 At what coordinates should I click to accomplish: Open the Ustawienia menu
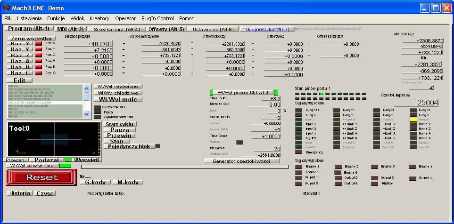point(29,18)
